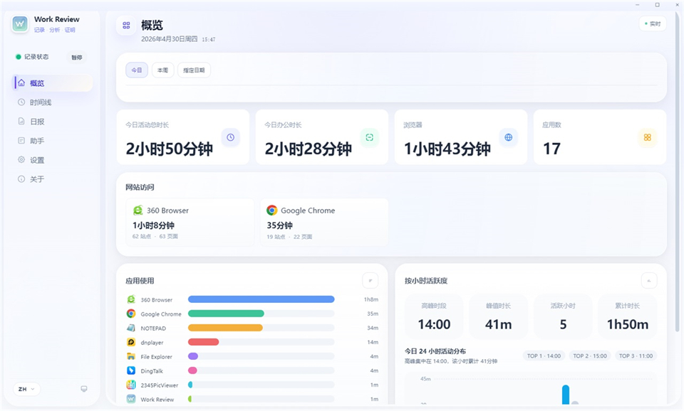Click the 360 Browser icon in 网站访问
Image resolution: width=684 pixels, height=411 pixels.
click(138, 210)
